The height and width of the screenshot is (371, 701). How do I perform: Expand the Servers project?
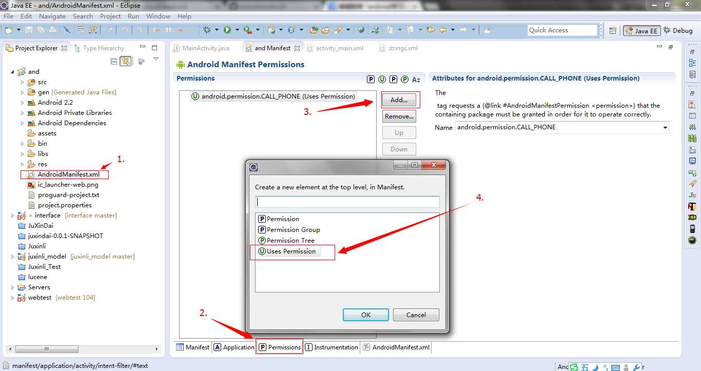[x=12, y=287]
